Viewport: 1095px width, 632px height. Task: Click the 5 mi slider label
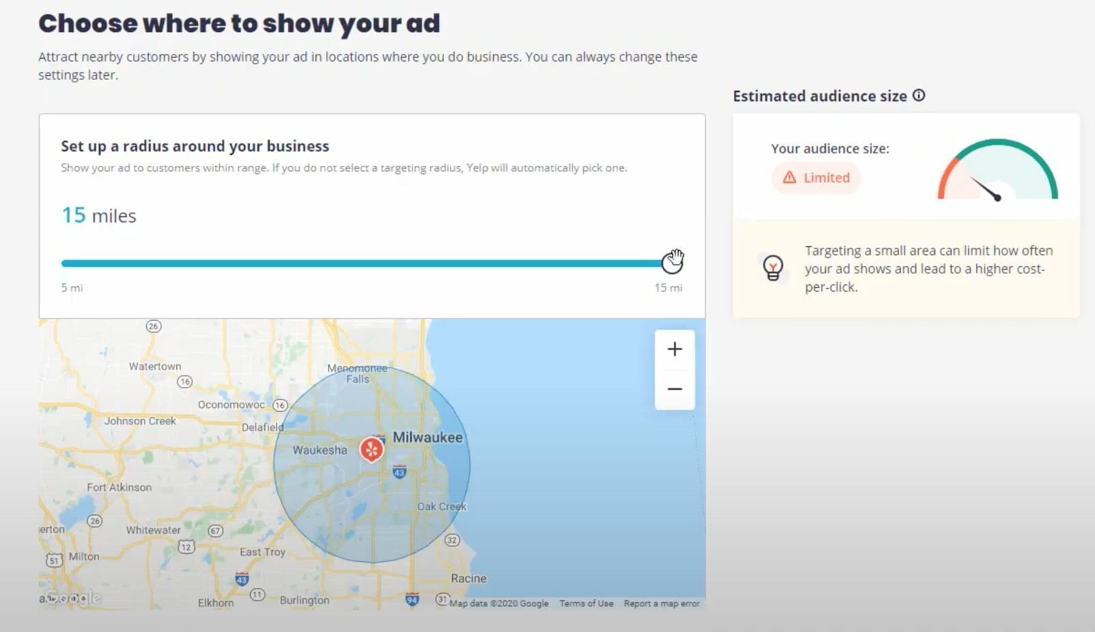click(71, 287)
